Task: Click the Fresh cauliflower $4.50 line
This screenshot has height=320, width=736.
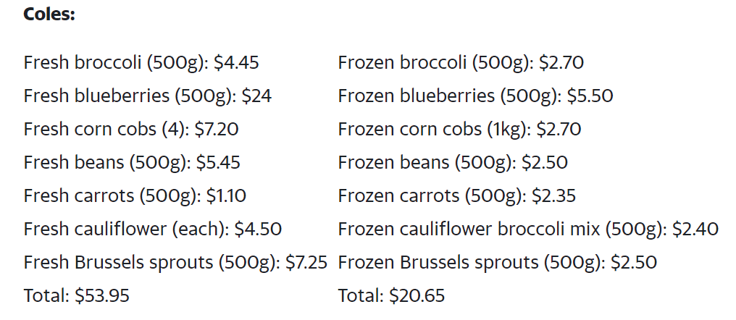Action: tap(153, 229)
